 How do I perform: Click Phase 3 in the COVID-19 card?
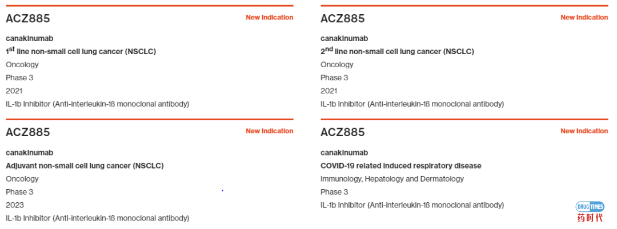(334, 192)
